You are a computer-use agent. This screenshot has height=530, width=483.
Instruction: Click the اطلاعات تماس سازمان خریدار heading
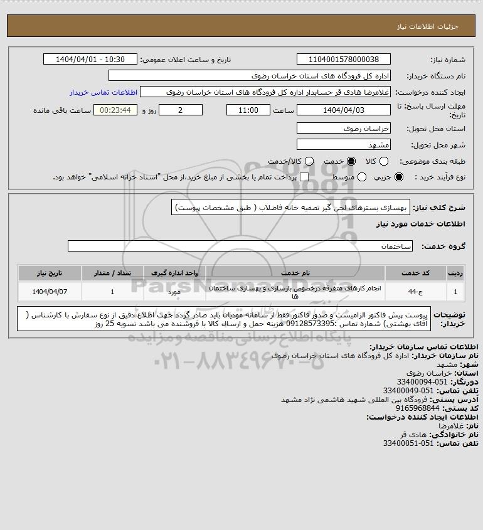click(424, 347)
